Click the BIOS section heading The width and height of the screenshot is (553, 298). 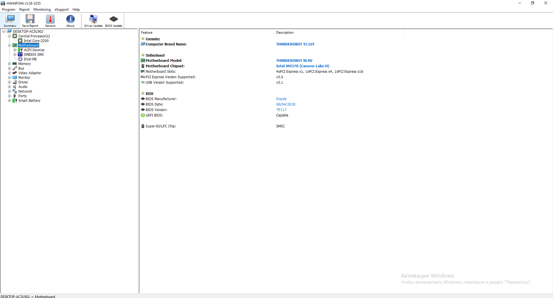tap(149, 93)
